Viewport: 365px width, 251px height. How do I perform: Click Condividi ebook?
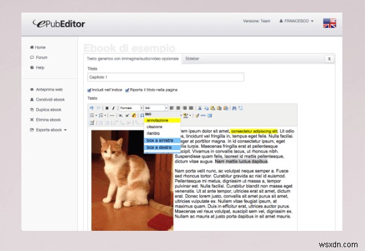[x=47, y=100]
